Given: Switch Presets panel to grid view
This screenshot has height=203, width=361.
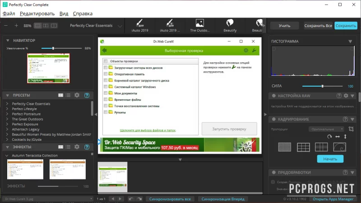Looking at the screenshot, I should point(60,95).
